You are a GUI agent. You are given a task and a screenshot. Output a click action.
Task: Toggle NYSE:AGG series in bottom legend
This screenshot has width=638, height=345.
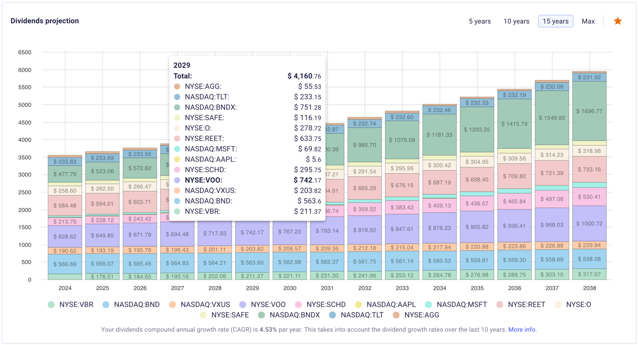click(x=416, y=315)
